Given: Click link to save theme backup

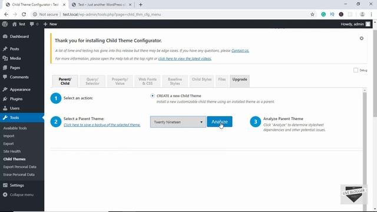Looking at the screenshot, I should point(102,125).
